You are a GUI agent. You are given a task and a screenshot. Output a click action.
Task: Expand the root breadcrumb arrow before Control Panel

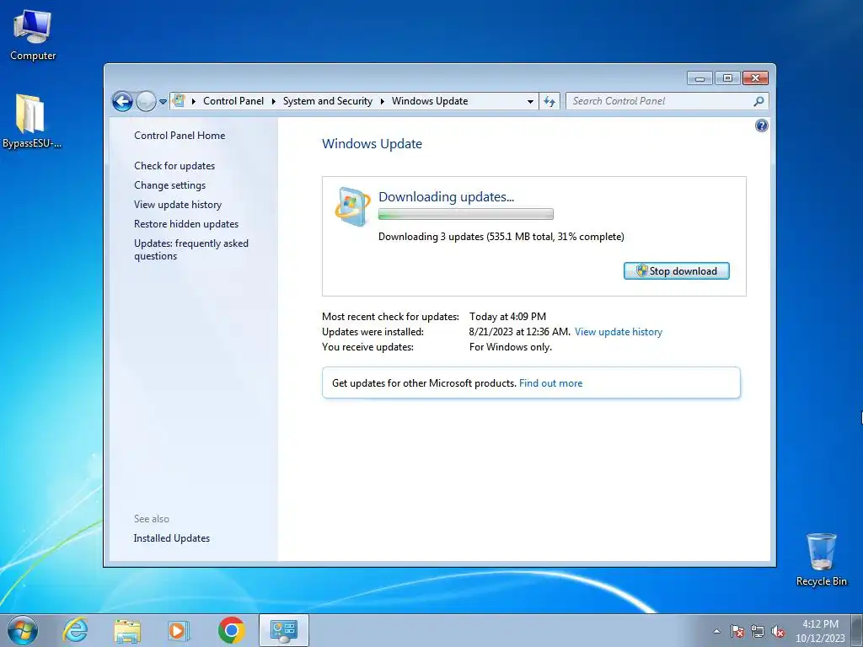[194, 101]
